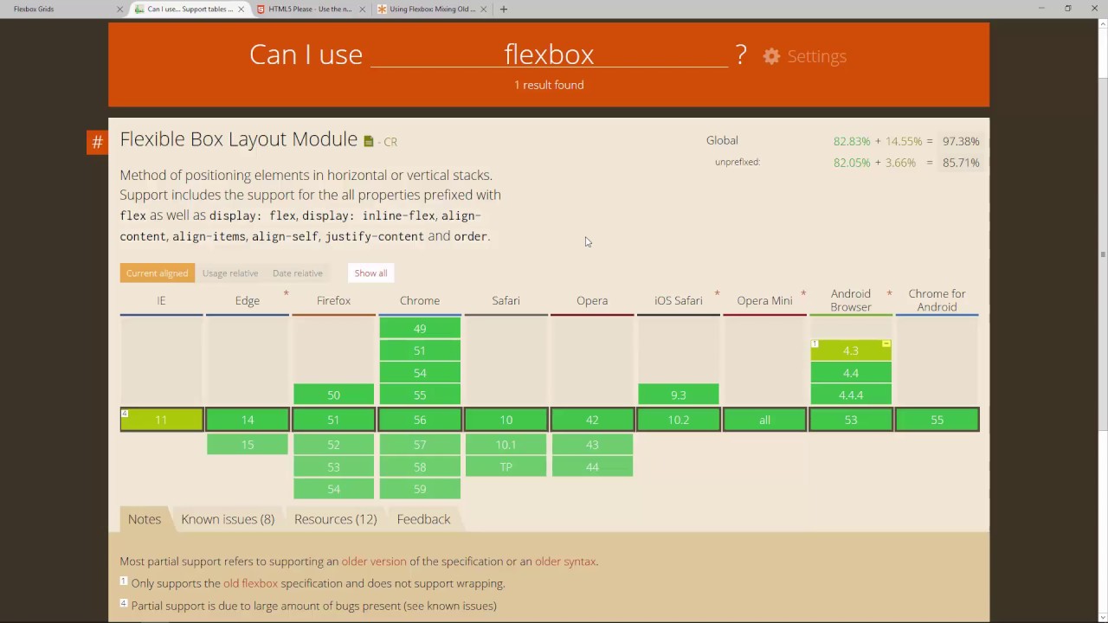Click the Android Browser 4.4.4 cell

click(851, 395)
